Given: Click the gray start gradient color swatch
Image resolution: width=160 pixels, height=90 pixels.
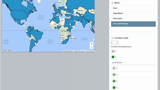Looking at the screenshot, I should click(x=113, y=51).
